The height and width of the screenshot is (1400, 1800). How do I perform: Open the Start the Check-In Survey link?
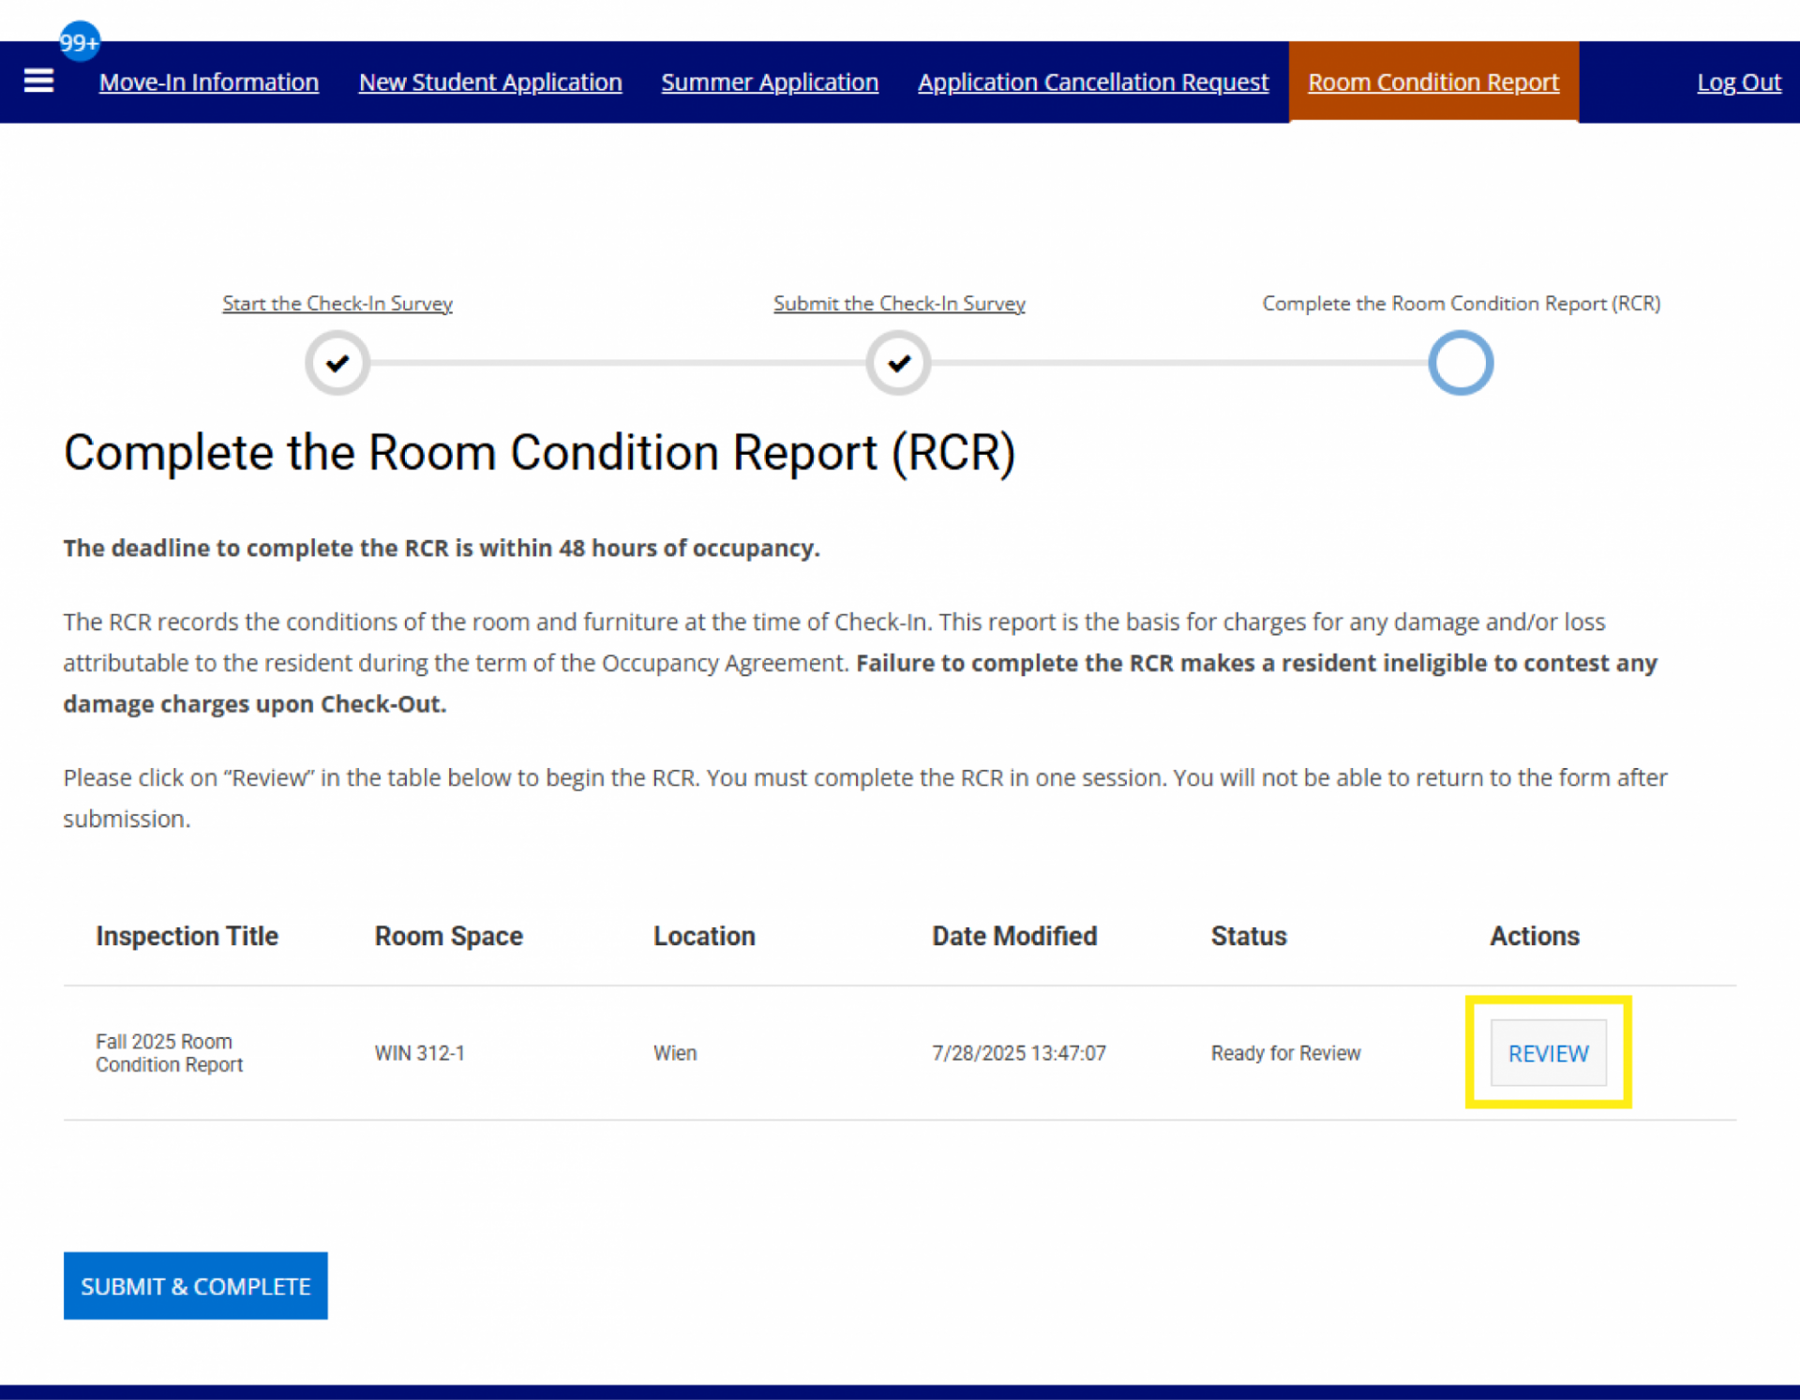coord(337,303)
